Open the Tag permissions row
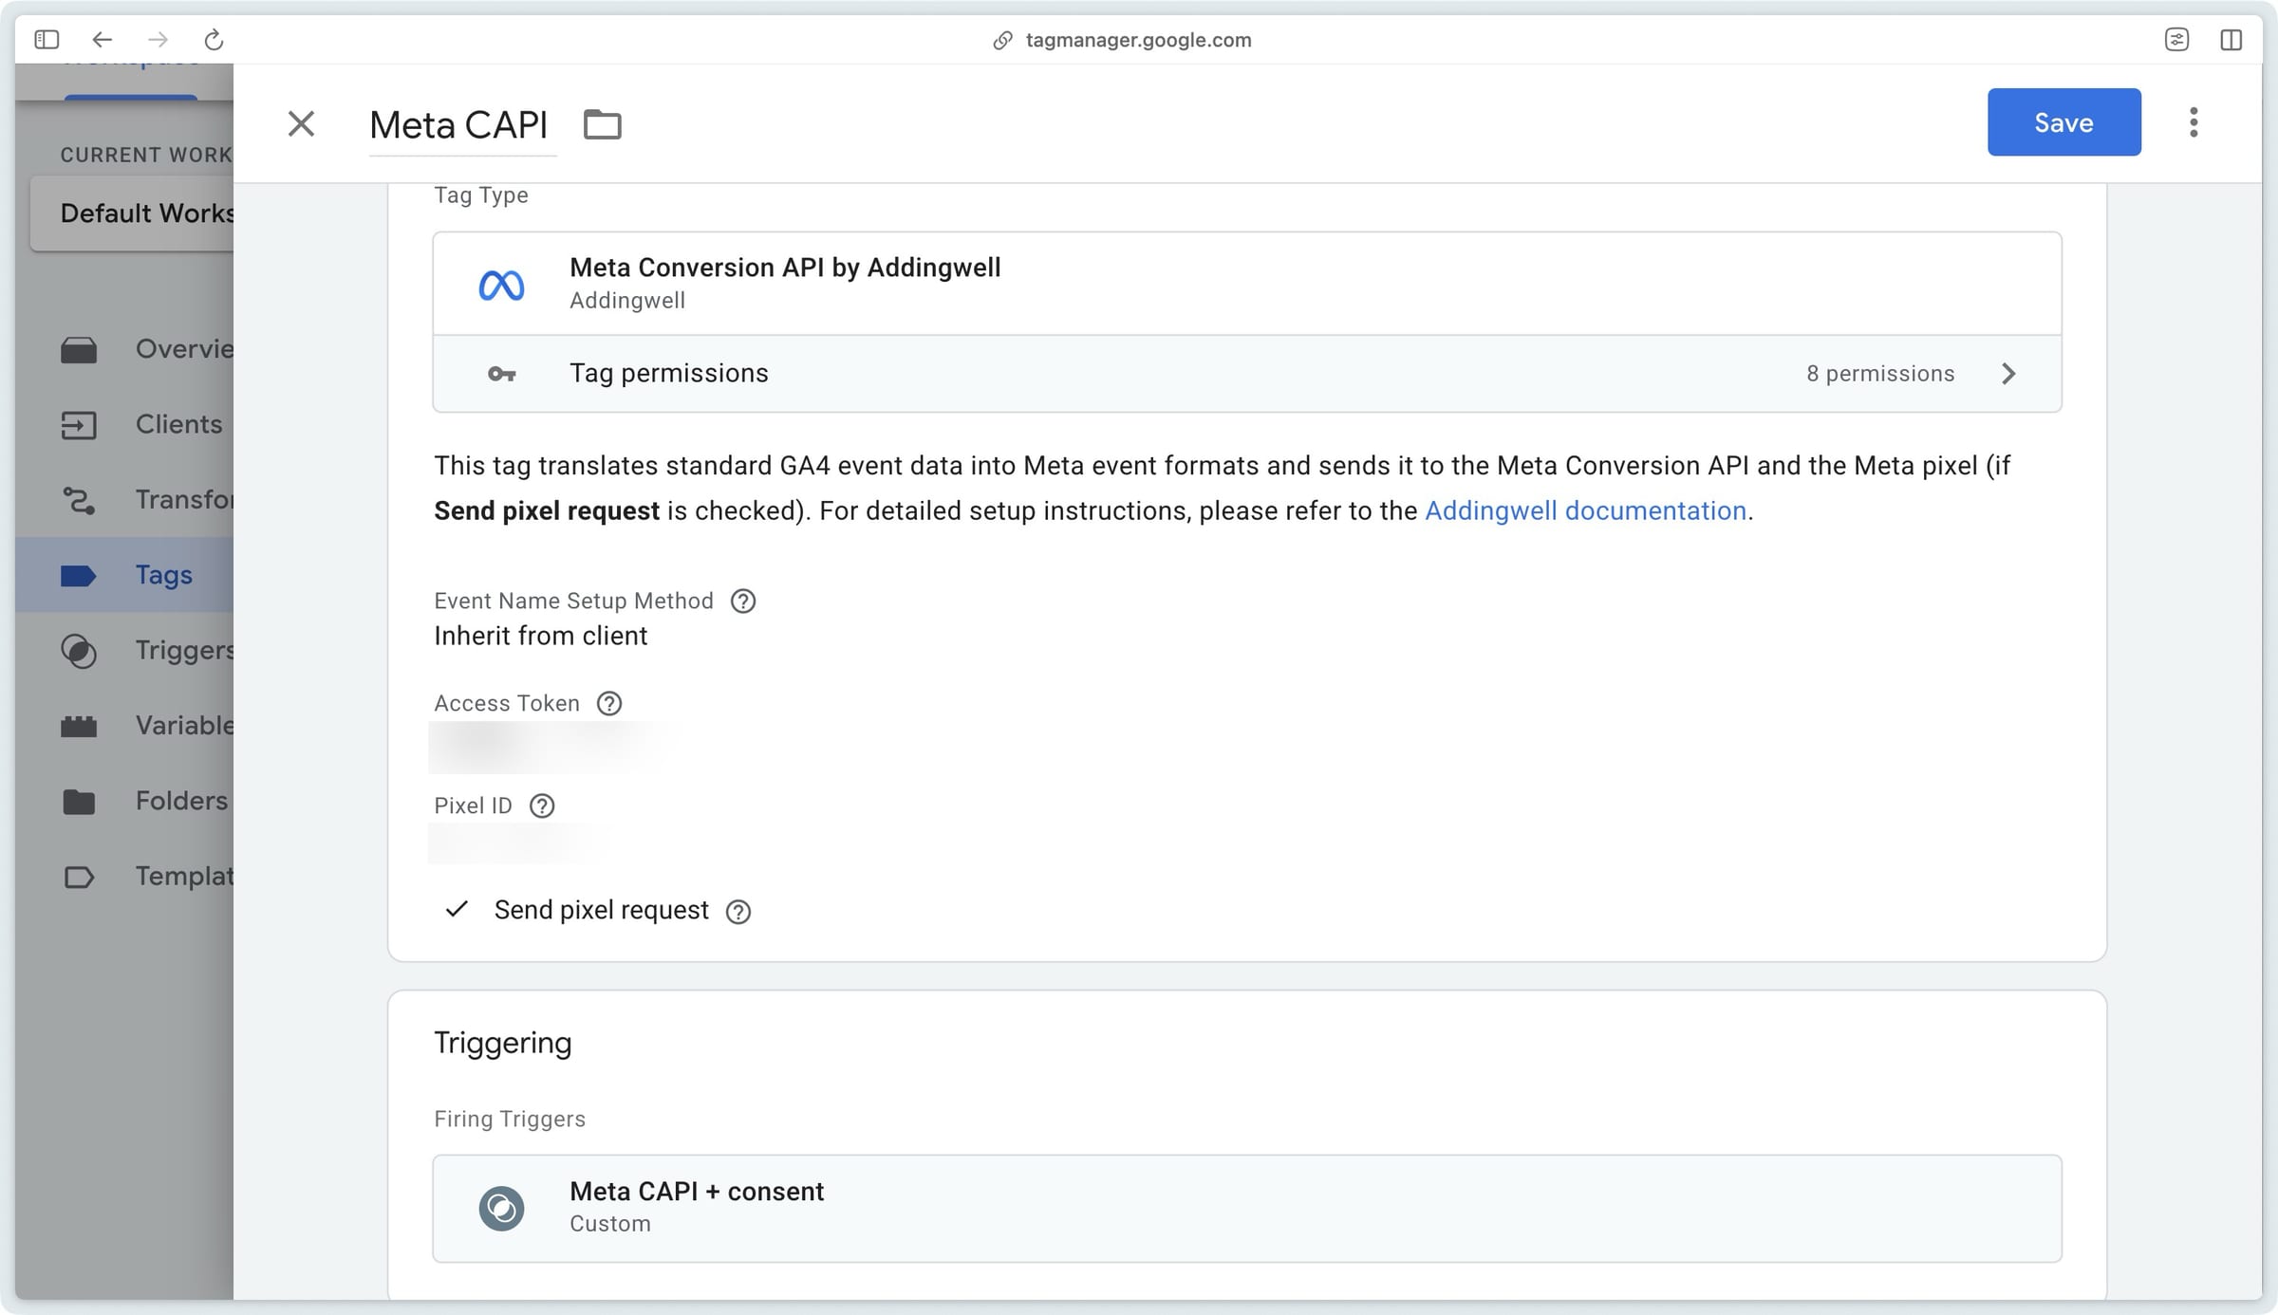 click(x=1246, y=374)
